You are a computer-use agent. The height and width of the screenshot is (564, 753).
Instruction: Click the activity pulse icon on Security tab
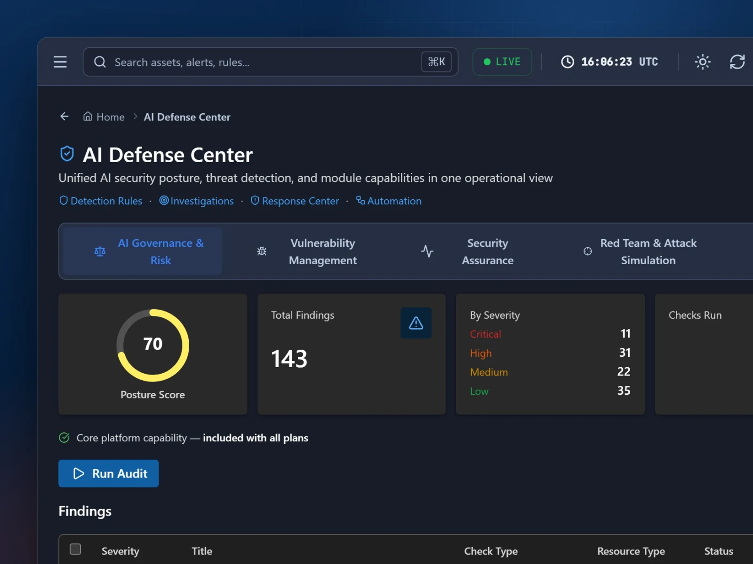[427, 251]
